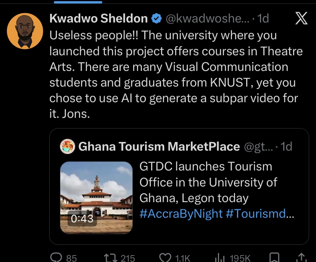Open the #AccraByNight hashtag
316x262 pixels.
tap(181, 214)
